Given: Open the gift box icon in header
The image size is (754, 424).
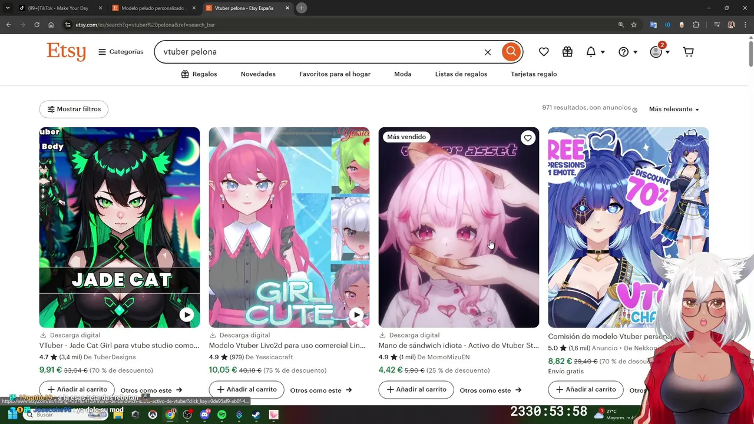Looking at the screenshot, I should point(567,52).
